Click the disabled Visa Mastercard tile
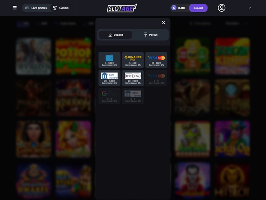Screen dimensions: 266x200 pyautogui.click(x=156, y=78)
